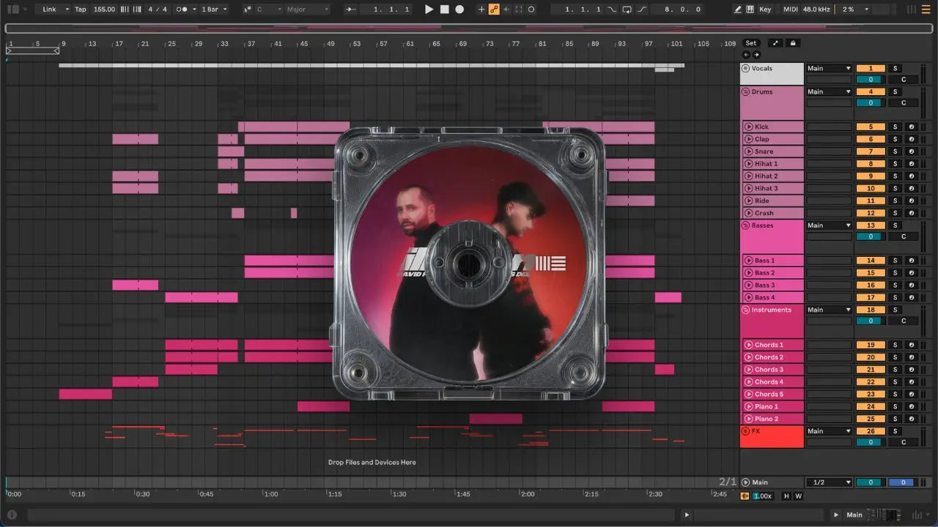Start playback with the Play button
Screen dimensions: 938x527
click(429, 10)
